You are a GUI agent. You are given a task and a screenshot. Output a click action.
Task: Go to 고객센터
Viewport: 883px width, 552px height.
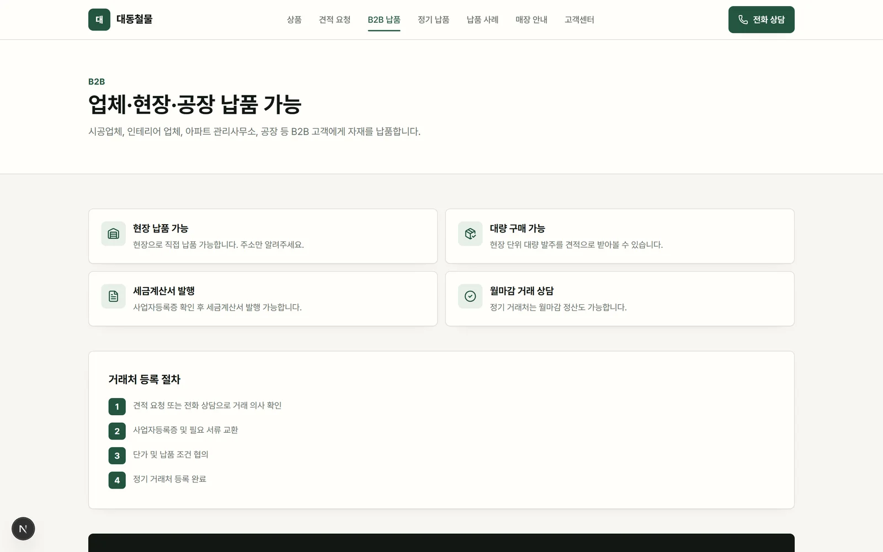click(579, 19)
